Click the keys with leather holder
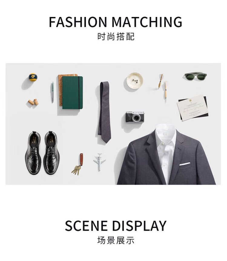Image resolution: width=227 pixels, height=261 pixels. tap(78, 164)
